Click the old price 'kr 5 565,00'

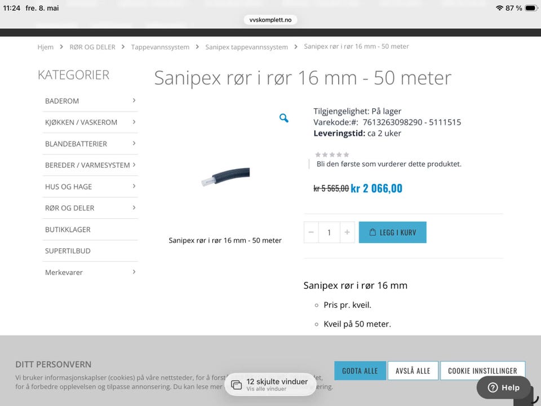pyautogui.click(x=331, y=188)
